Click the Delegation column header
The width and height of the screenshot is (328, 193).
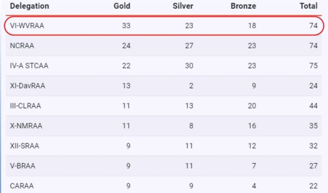point(29,6)
